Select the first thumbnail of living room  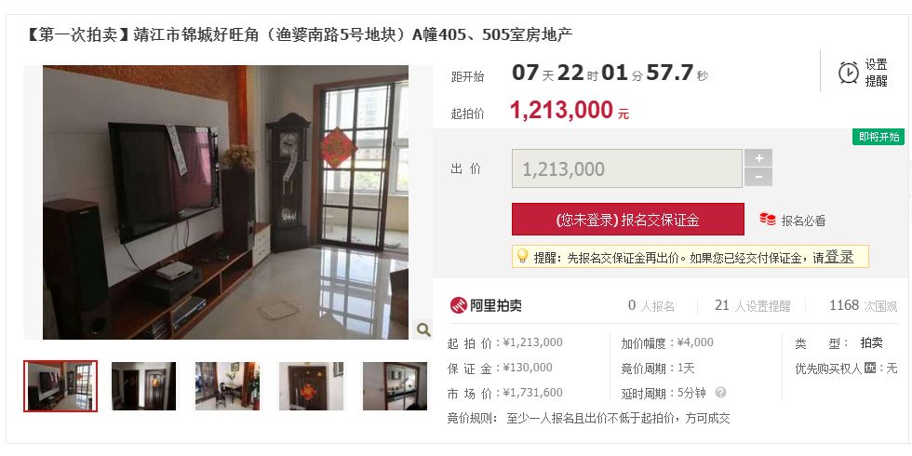[60, 386]
